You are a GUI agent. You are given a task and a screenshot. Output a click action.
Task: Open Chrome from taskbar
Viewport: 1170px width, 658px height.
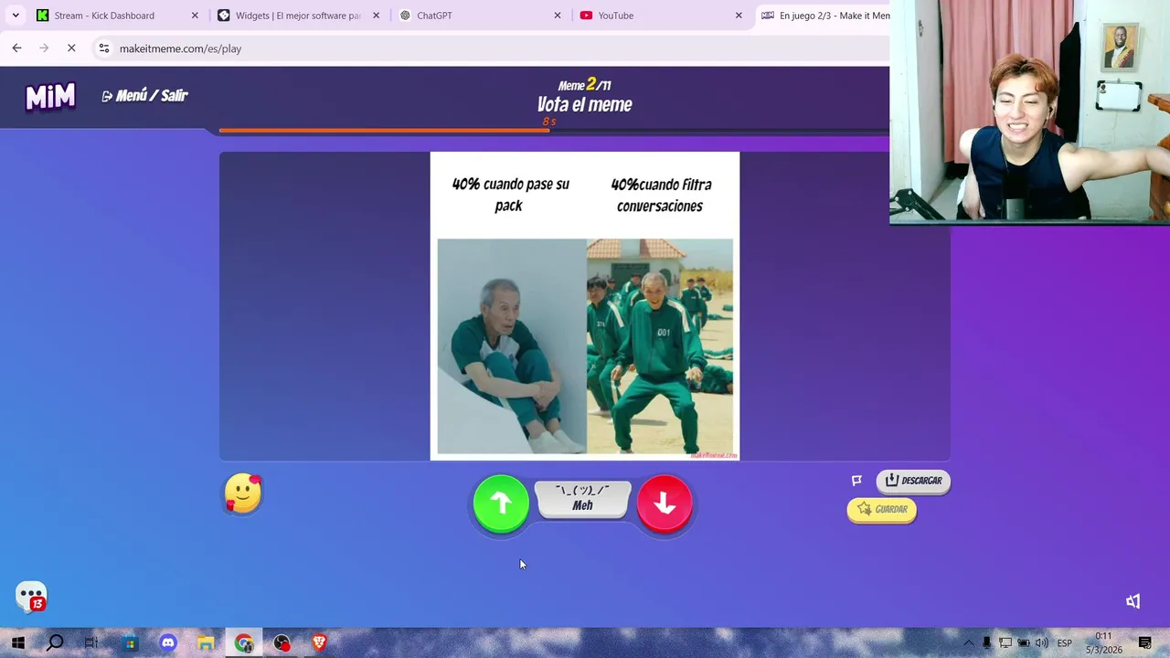click(x=243, y=642)
